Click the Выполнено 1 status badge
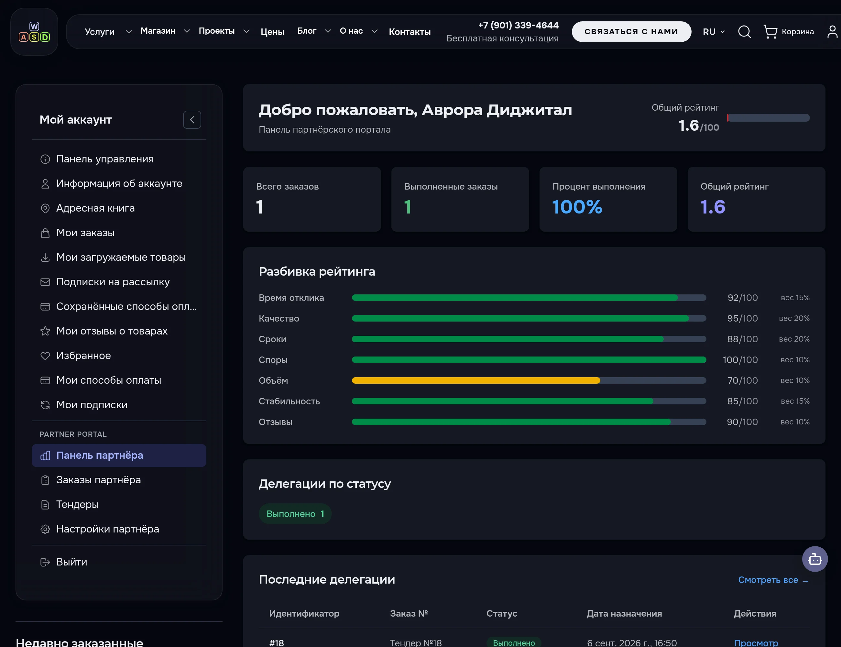The width and height of the screenshot is (841, 647). coord(295,514)
